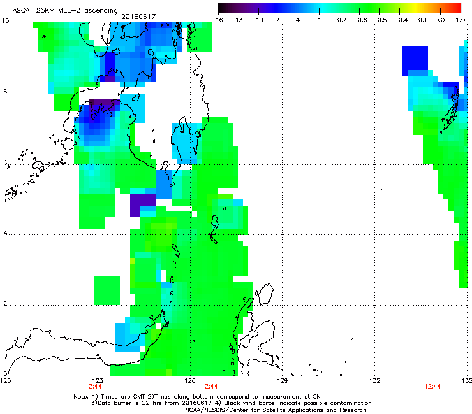The height and width of the screenshot is (414, 472).
Task: Select the longitude axis label "123"
Action: click(x=98, y=381)
